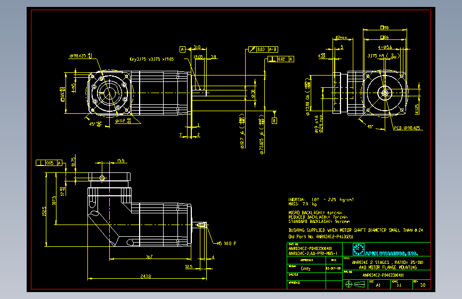
Task: Select the STANDARD BACKLASH note
Action: coord(319,221)
